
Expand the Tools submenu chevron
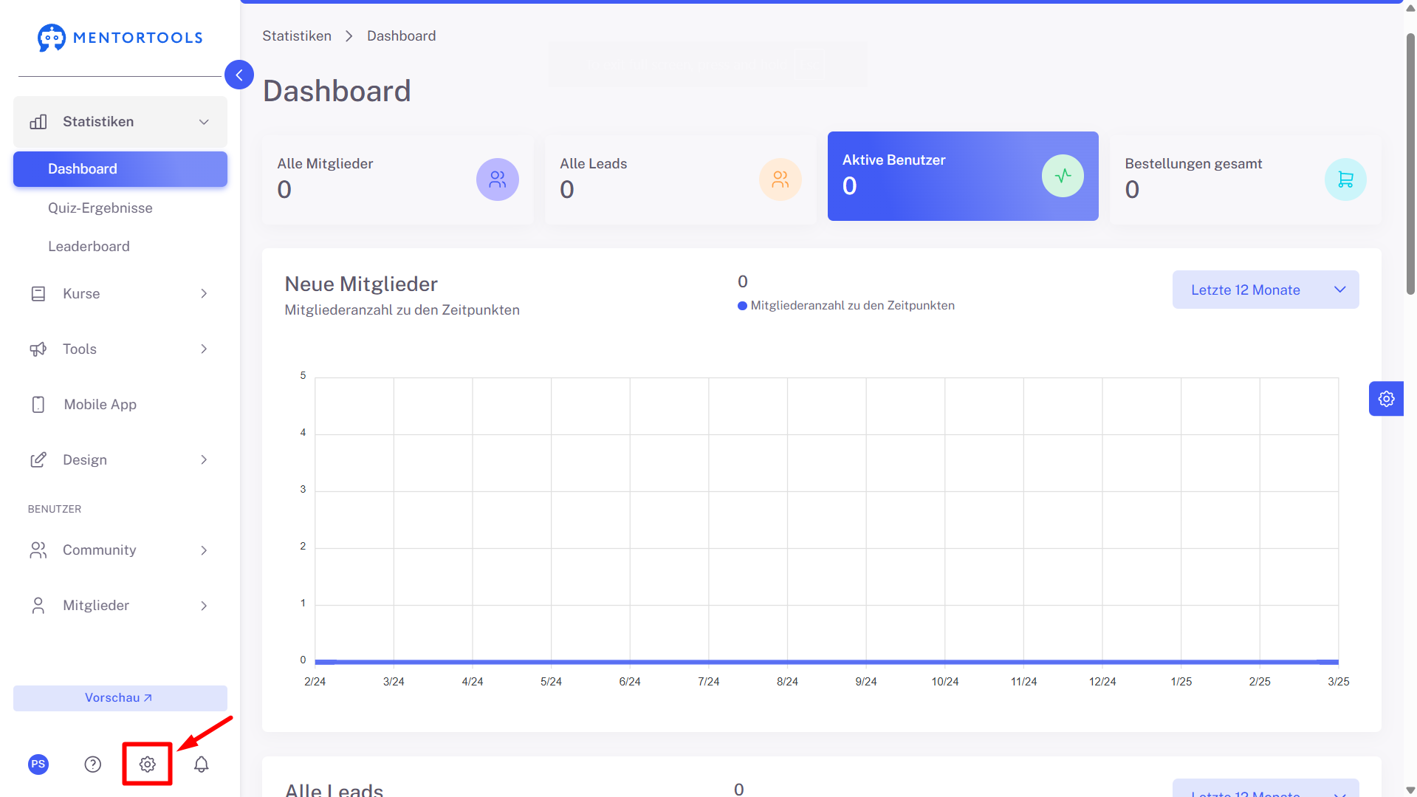[204, 349]
